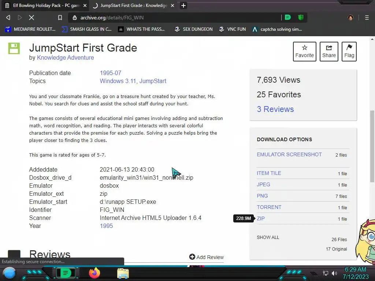Open the Knowledge Adventure creator link
Image resolution: width=375 pixels, height=281 pixels.
(x=65, y=57)
